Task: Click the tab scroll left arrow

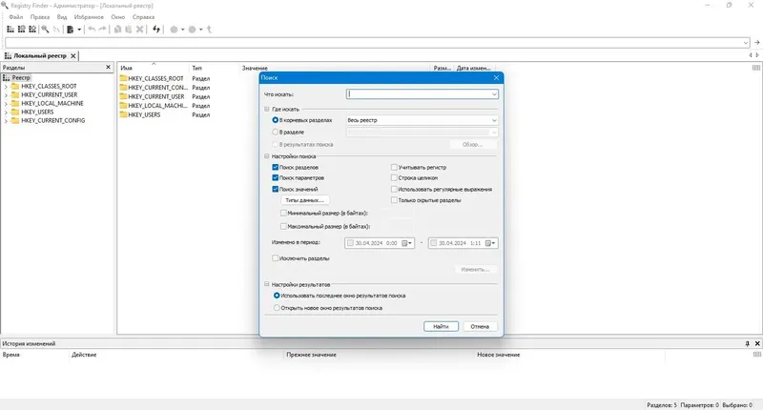Action: tap(751, 55)
